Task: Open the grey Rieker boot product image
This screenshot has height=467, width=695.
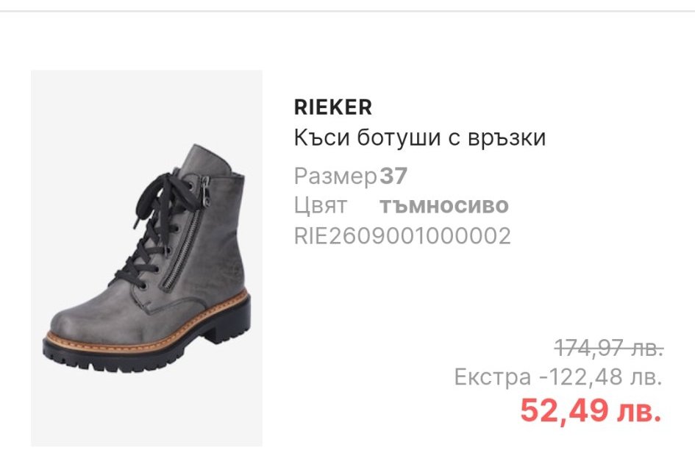Action: (146, 258)
